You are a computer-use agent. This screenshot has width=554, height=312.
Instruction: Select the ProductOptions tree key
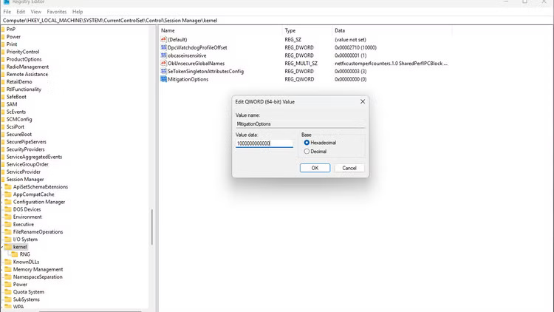(24, 59)
